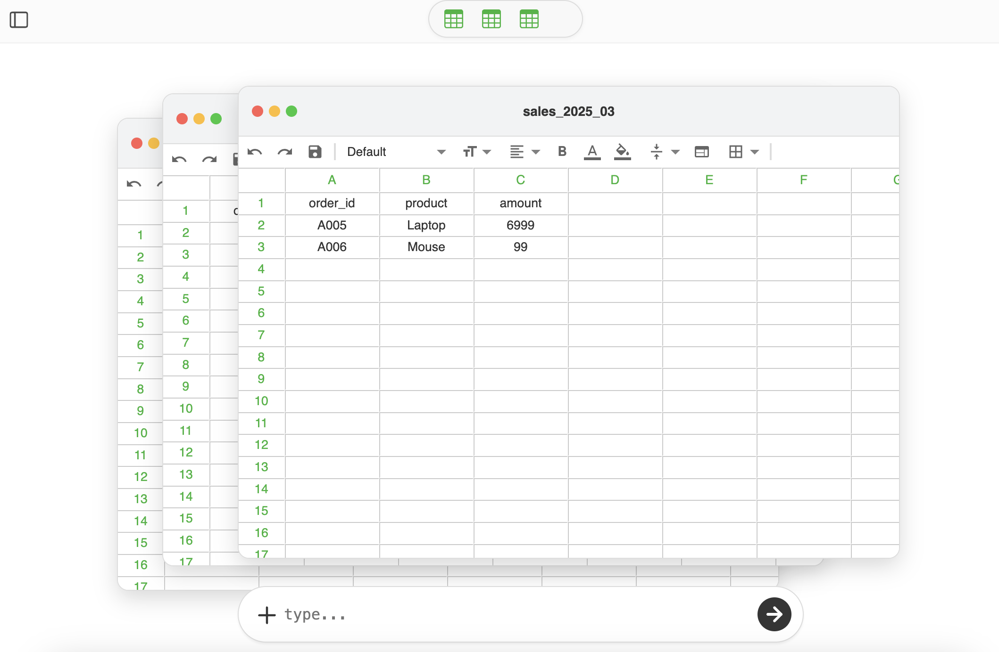Click the Mouse cell
This screenshot has width=999, height=652.
click(x=426, y=247)
